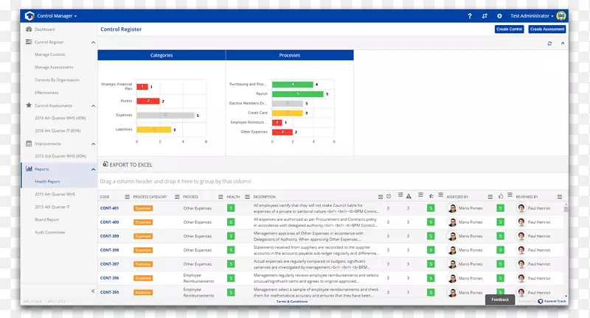Open the Health Report item
Screen dimensions: 590x318
(x=47, y=182)
